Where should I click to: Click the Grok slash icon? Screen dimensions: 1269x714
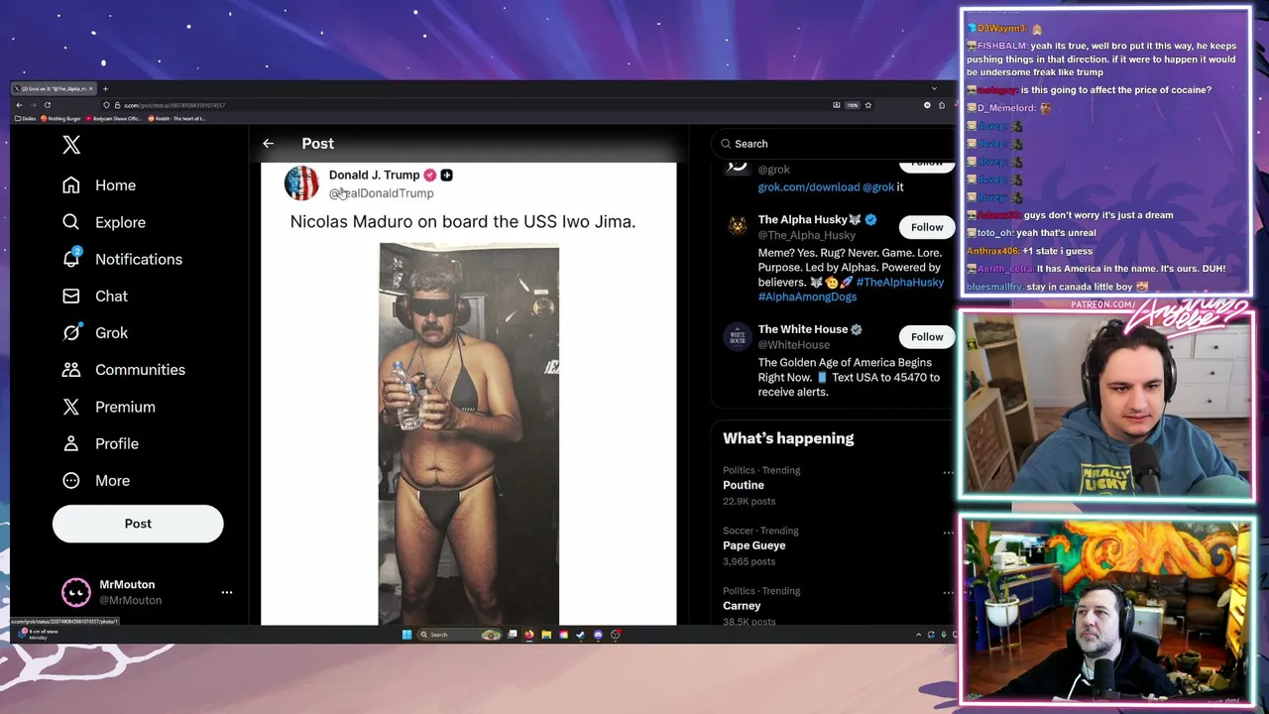pyautogui.click(x=71, y=332)
